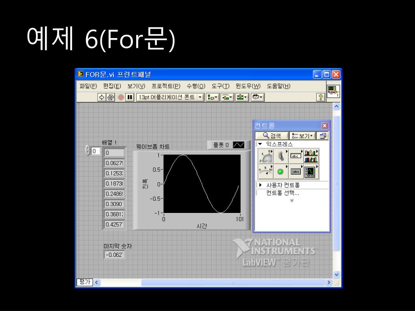Open the numeric indicators meter palette icon
The height and width of the screenshot is (311, 415).
[266, 172]
